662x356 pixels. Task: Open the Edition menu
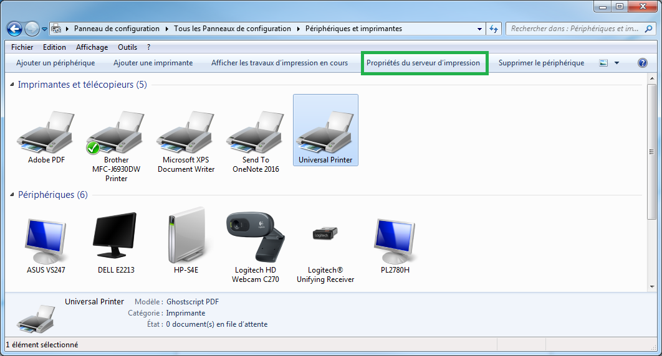point(54,47)
